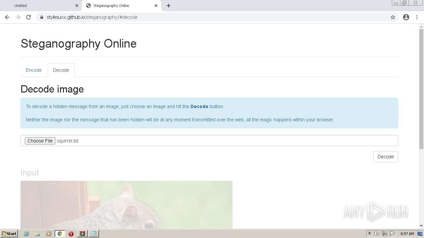
Task: Open Chrome three-dot menu
Action: click(x=417, y=17)
